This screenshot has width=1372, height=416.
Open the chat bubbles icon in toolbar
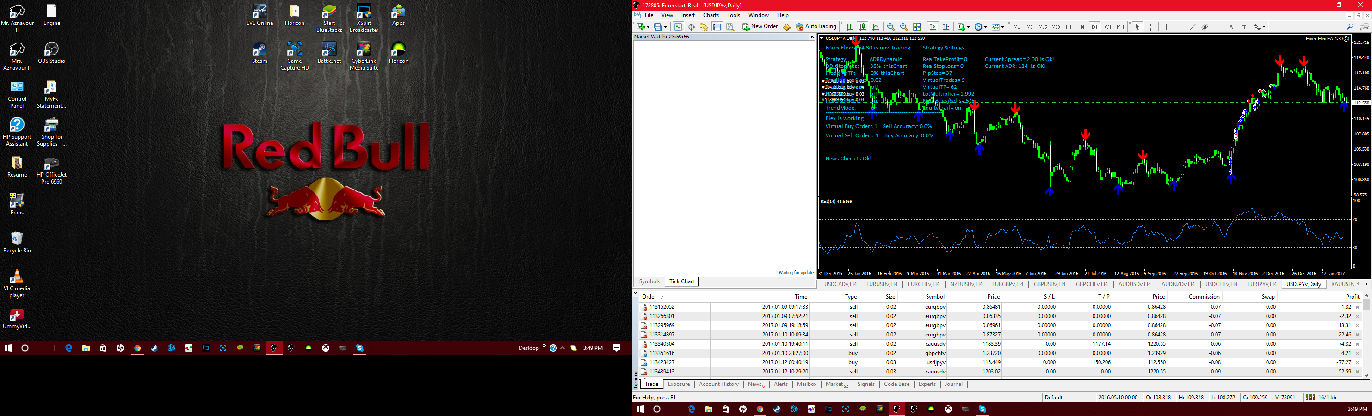1364,27
